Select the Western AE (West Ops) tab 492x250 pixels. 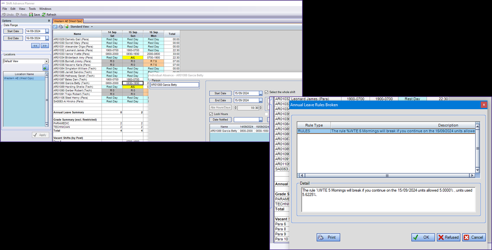tap(68, 21)
